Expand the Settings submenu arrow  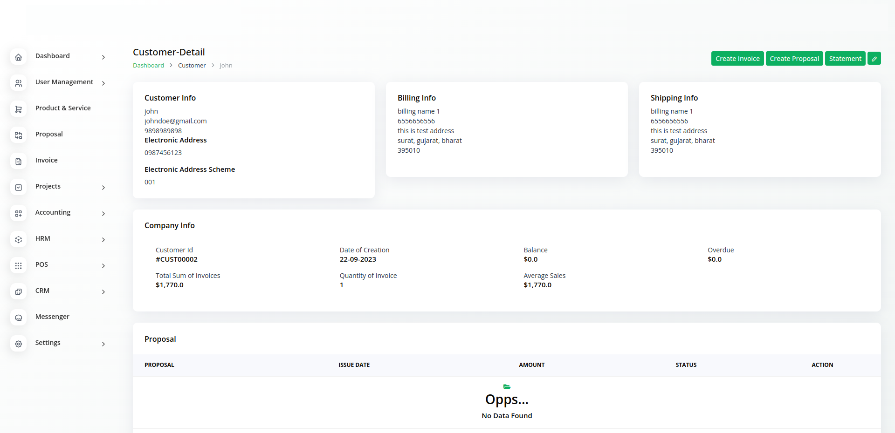pos(103,344)
